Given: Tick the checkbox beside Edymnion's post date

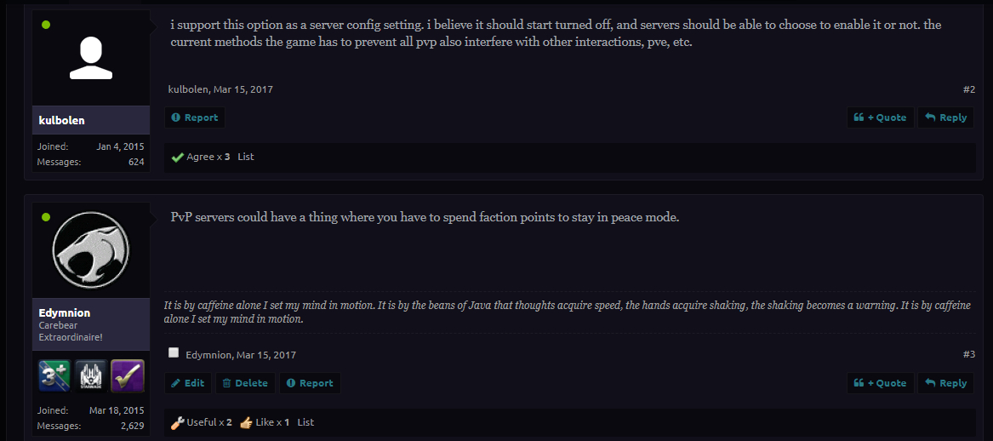Looking at the screenshot, I should click(x=174, y=352).
